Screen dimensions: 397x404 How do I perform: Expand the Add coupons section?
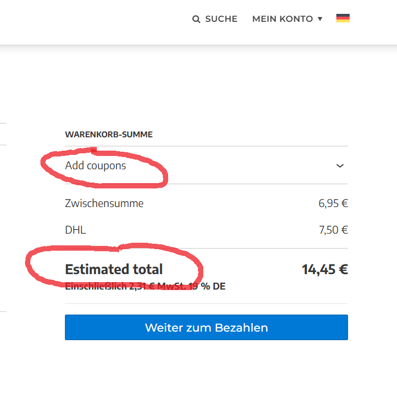[96, 166]
